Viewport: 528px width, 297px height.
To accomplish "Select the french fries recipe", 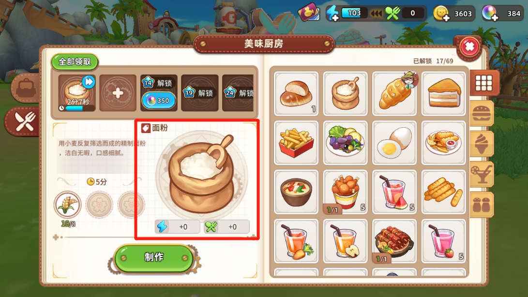I will 296,143.
